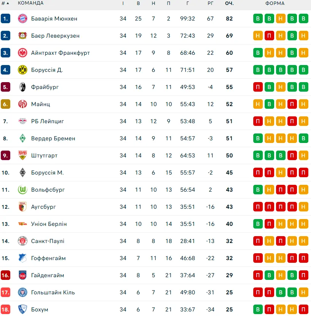Click Bayern's first green В form badge
Screen dimensions: 311x316
click(x=258, y=19)
